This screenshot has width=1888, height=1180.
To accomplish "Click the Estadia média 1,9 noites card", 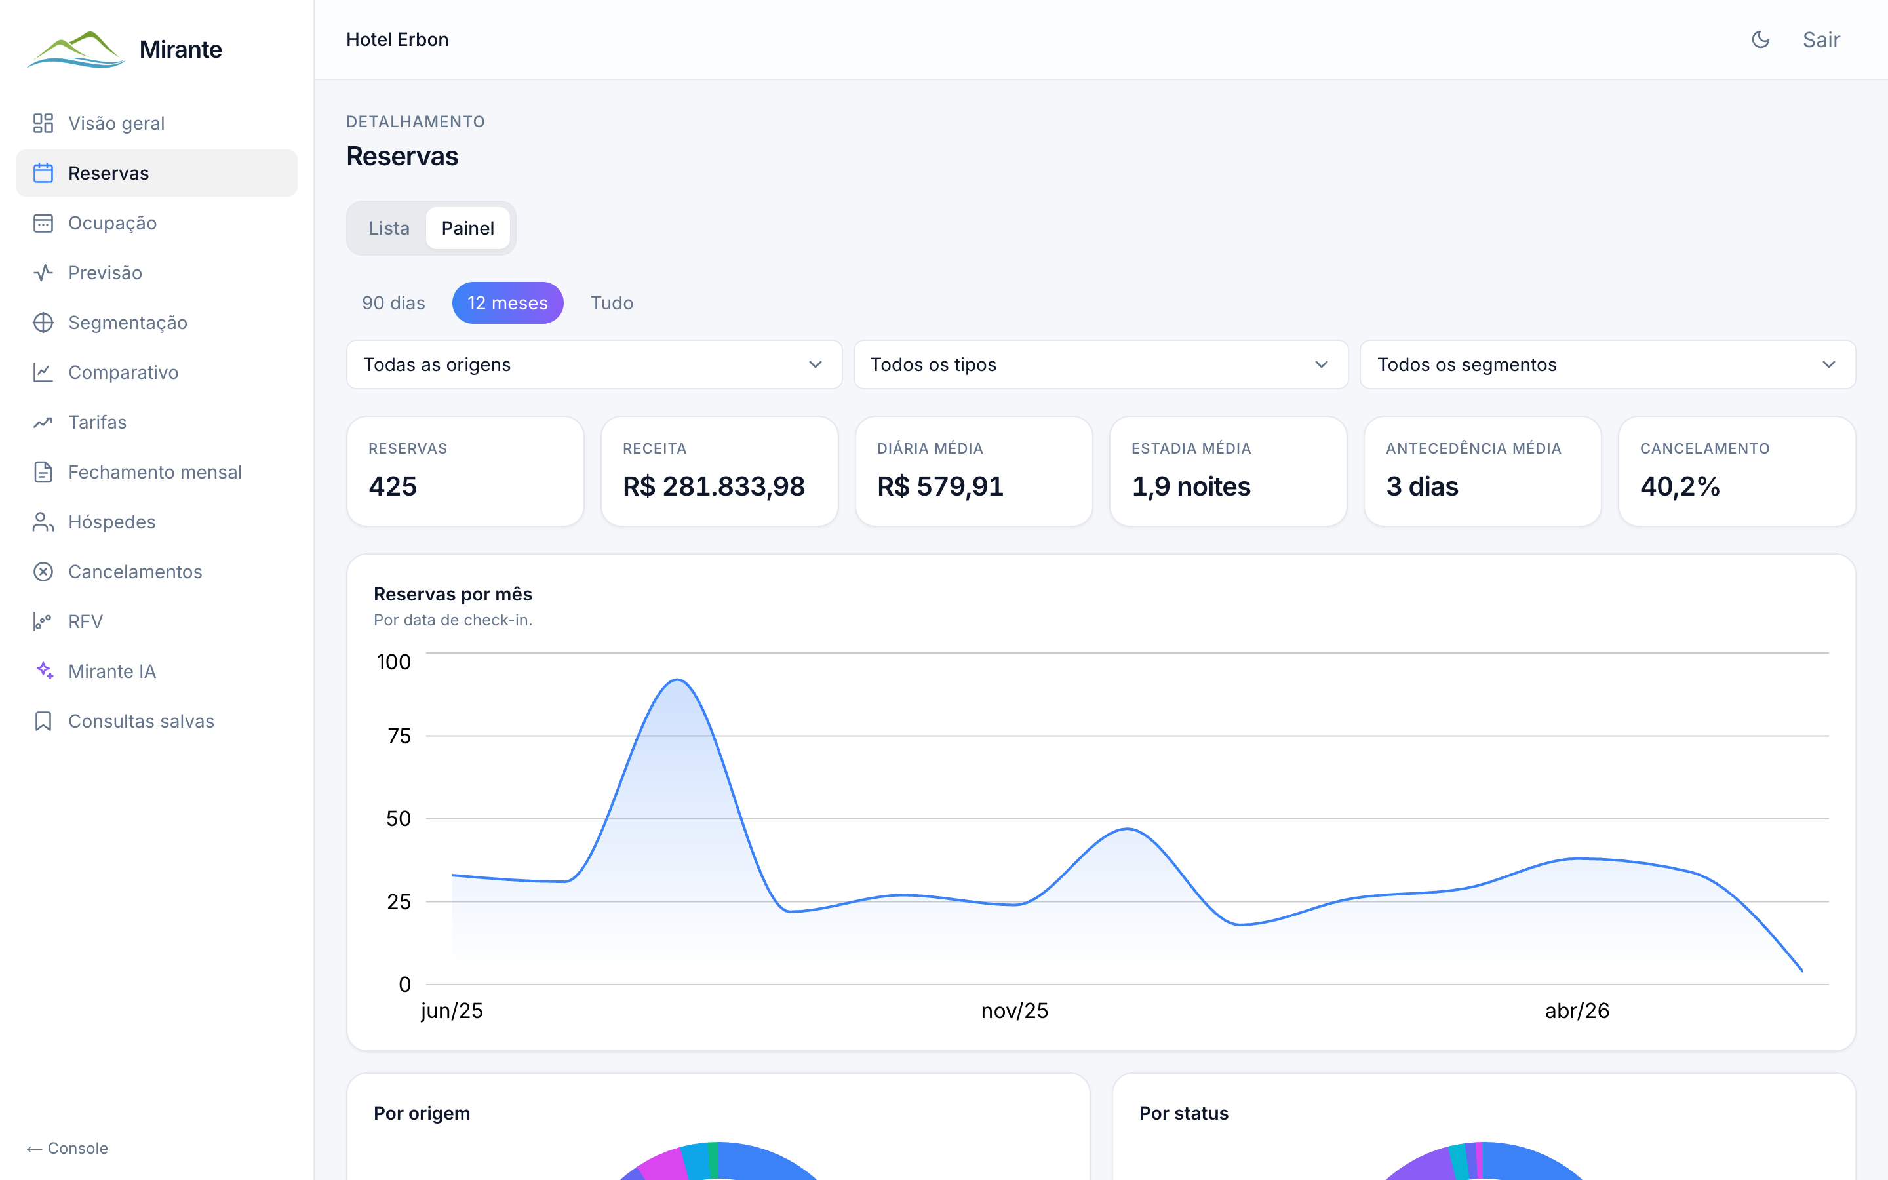I will click(1229, 471).
